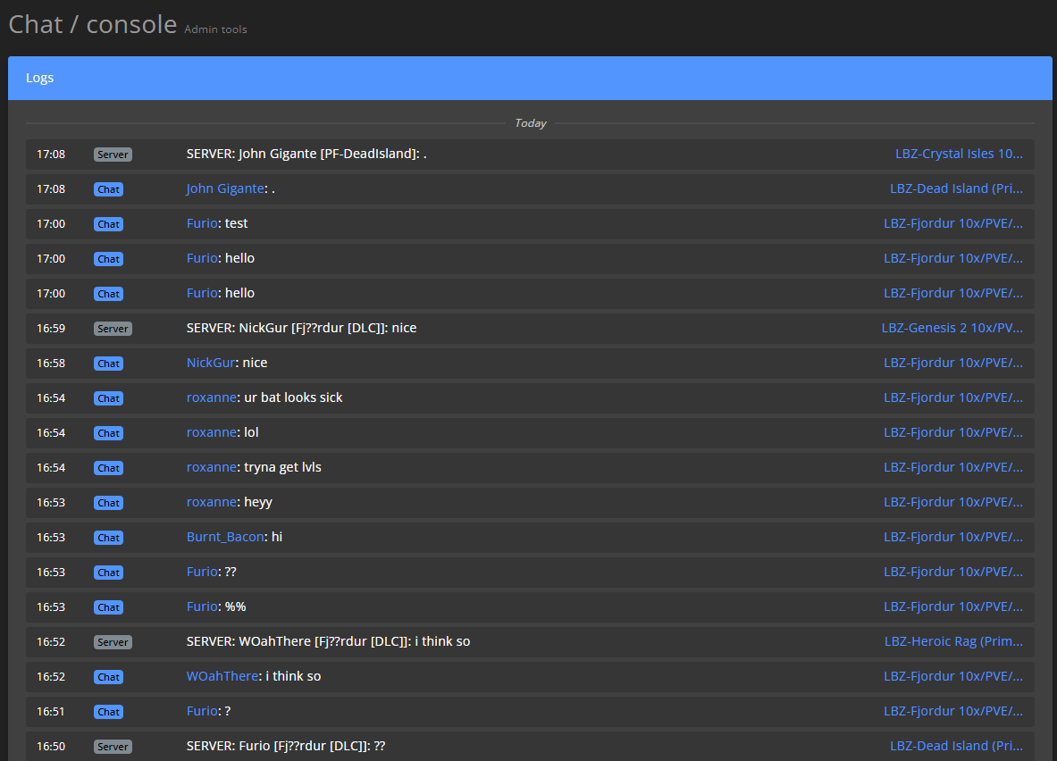Open John Gigante's player profile link
The height and width of the screenshot is (761, 1057).
click(224, 188)
